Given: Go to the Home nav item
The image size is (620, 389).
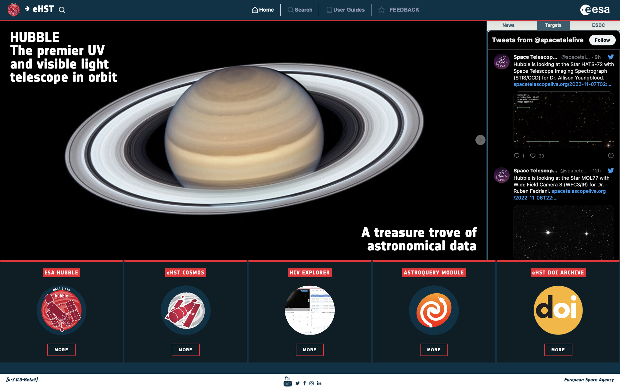Looking at the screenshot, I should (263, 10).
